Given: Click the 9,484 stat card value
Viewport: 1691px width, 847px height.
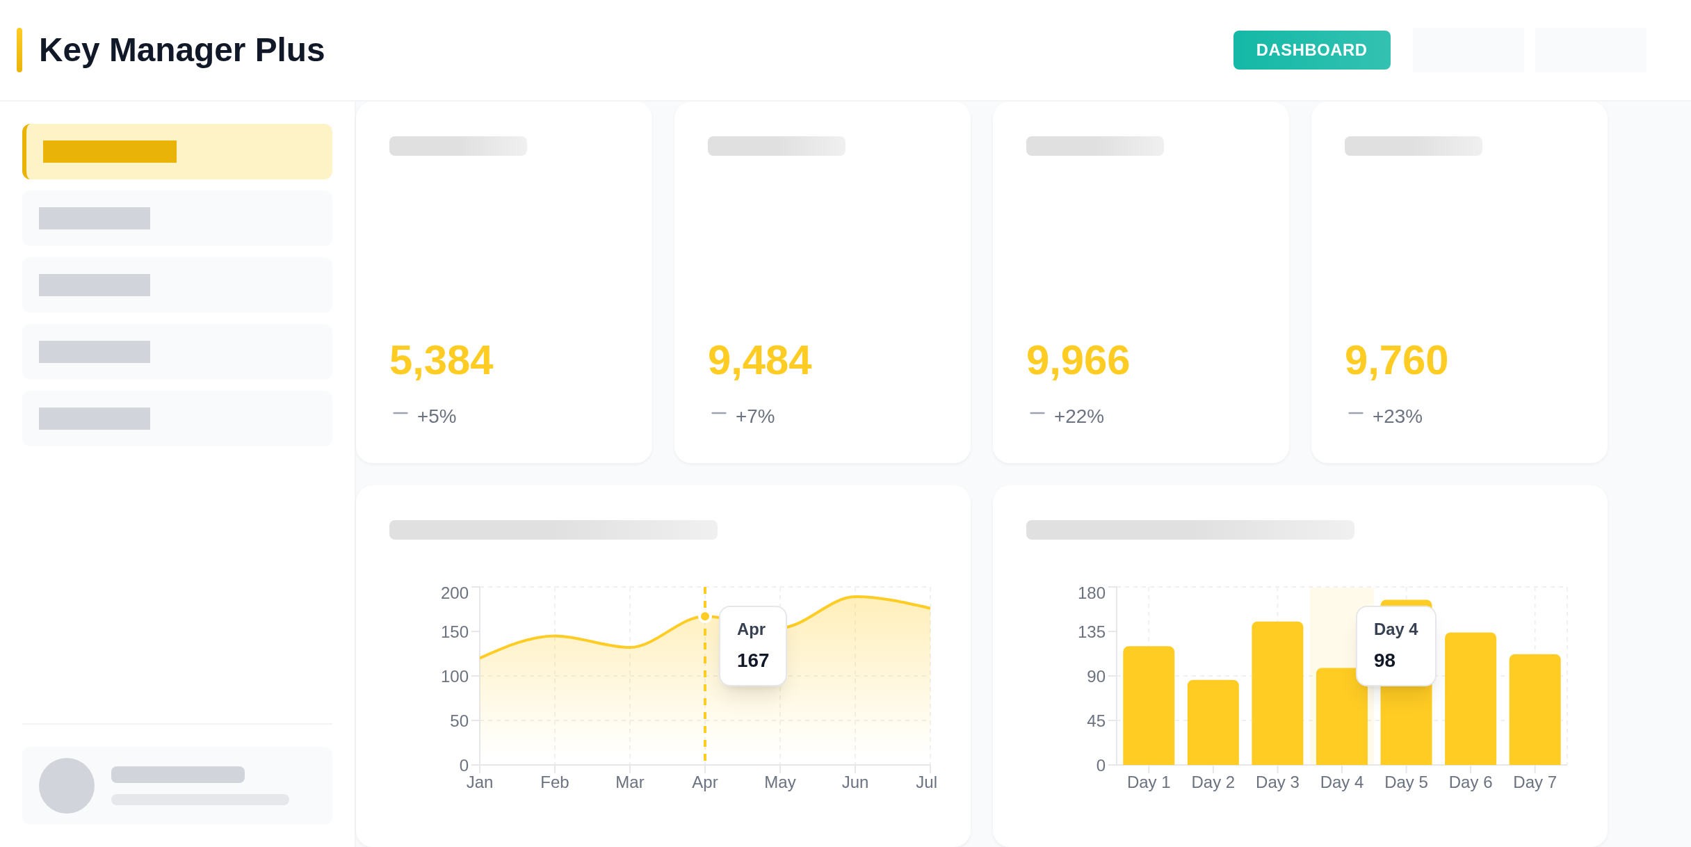Looking at the screenshot, I should [x=759, y=360].
